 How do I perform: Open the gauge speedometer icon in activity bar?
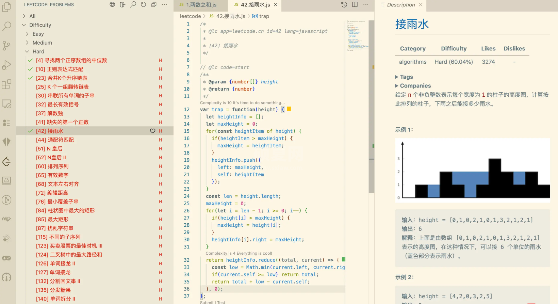click(6, 277)
